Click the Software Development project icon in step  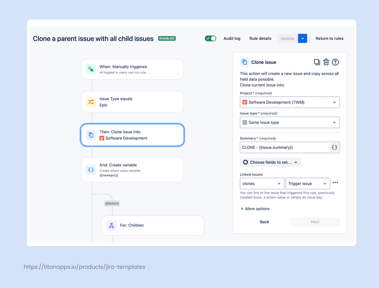[x=102, y=138]
